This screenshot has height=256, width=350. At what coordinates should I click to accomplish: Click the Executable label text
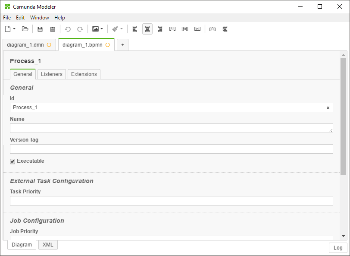[30, 161]
